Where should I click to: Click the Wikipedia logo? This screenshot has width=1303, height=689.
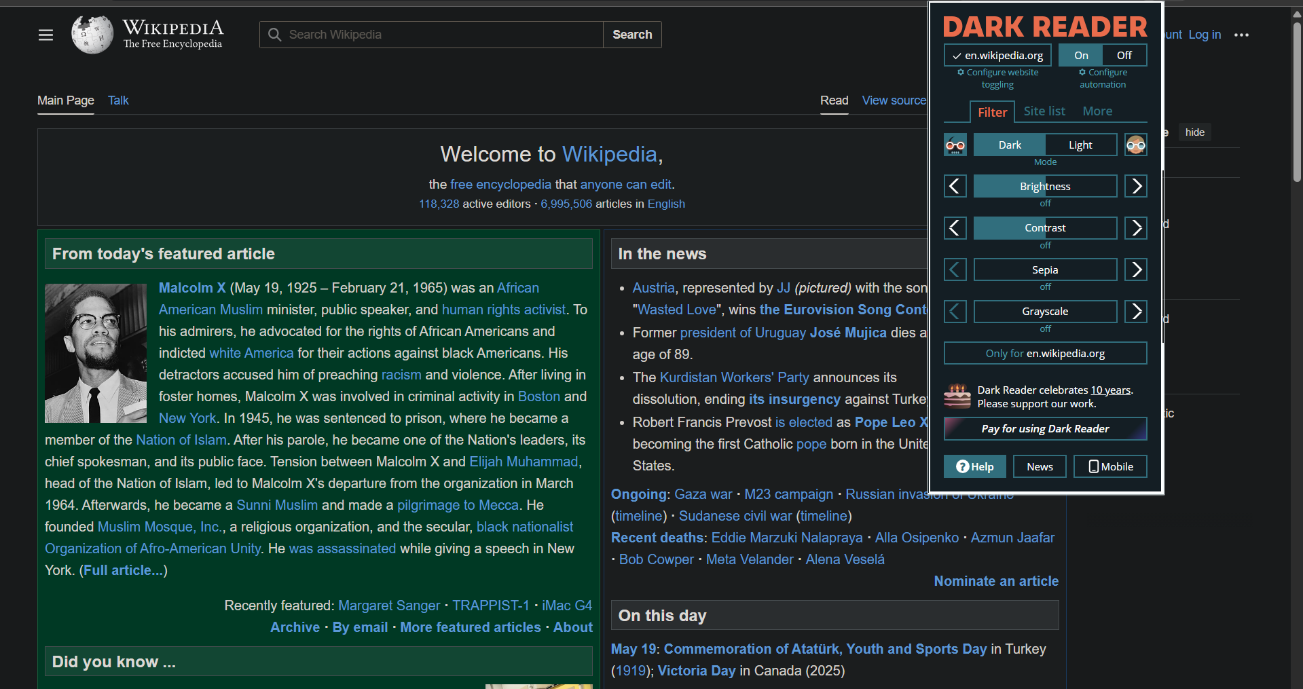pyautogui.click(x=92, y=34)
